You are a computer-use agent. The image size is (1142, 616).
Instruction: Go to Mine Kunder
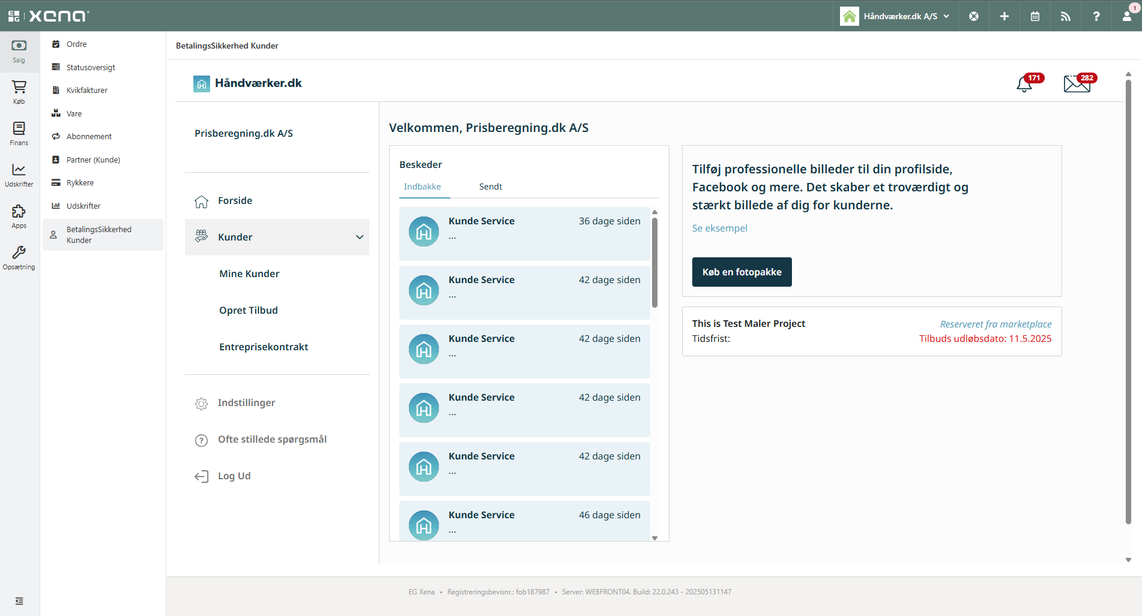click(249, 274)
